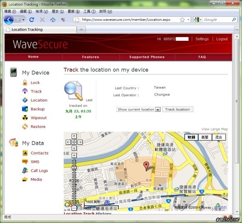Open the 說明 (H) menu
This screenshot has height=223, width=242.
click(106, 11)
